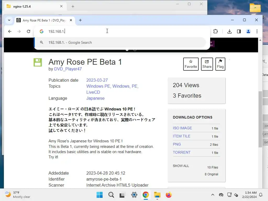Open the DVD_Player47 uploader link
The image size is (268, 201).
click(x=68, y=69)
